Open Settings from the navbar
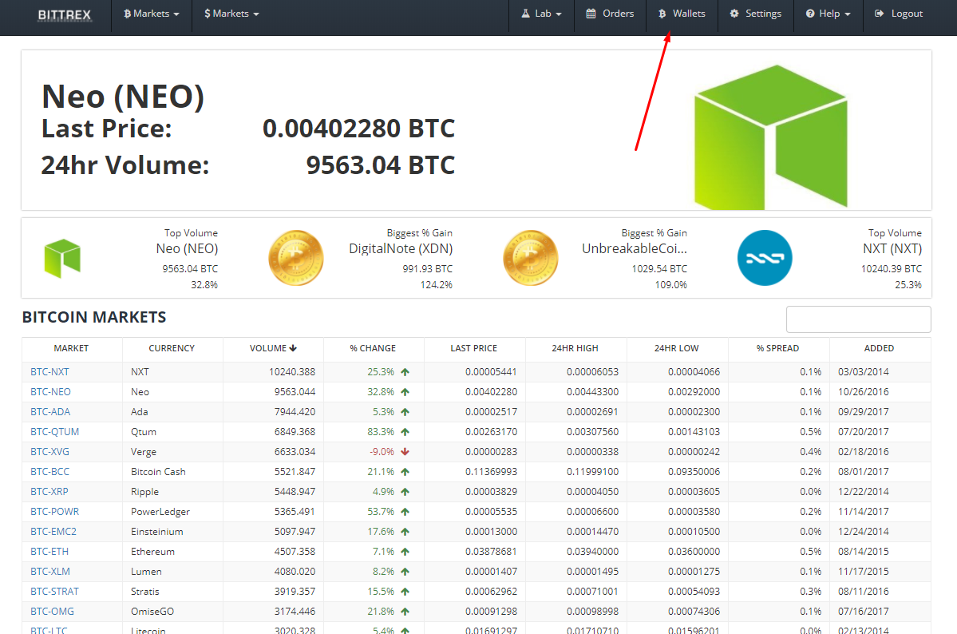957x634 pixels. pos(756,14)
